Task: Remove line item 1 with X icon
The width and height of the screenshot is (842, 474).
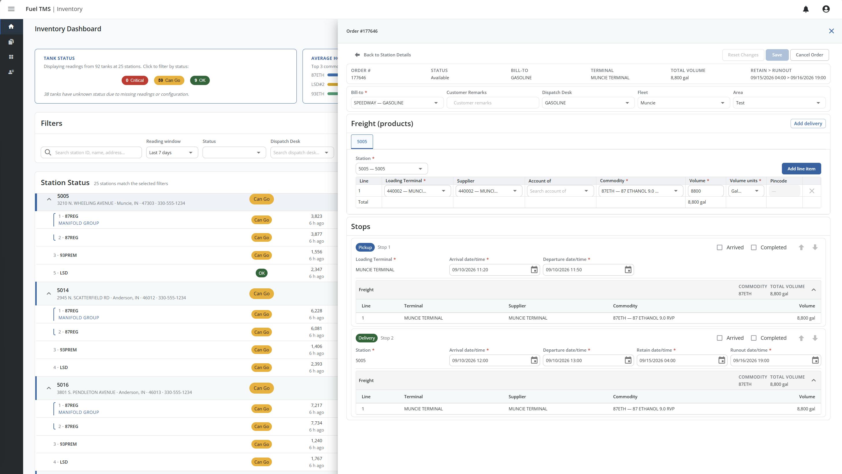Action: 812,191
